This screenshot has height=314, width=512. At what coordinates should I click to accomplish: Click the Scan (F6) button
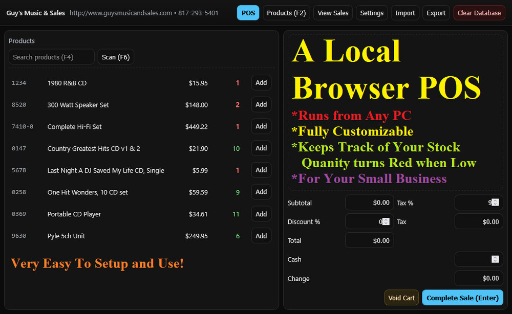(116, 57)
